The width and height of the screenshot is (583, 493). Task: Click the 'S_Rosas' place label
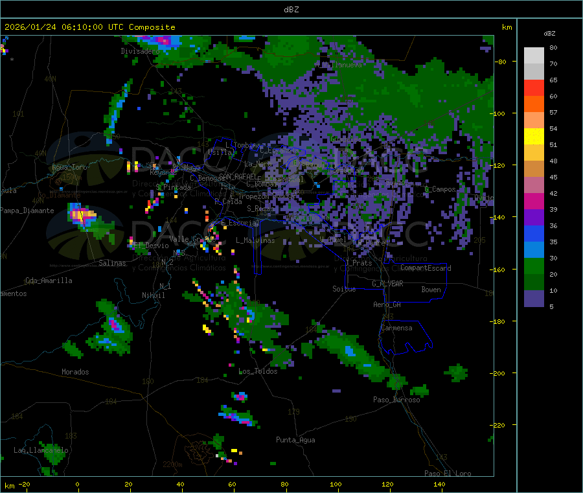click(x=260, y=209)
